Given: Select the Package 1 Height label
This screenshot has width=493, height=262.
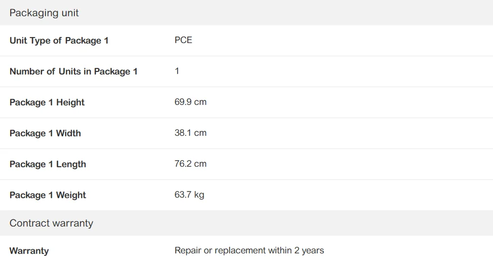Looking at the screenshot, I should [x=47, y=102].
